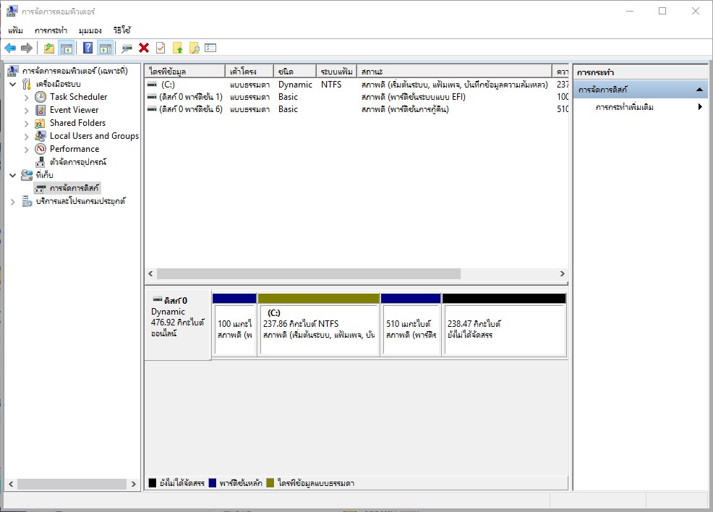The width and height of the screenshot is (713, 512).
Task: Open the แฟ้ม menu
Action: click(15, 30)
